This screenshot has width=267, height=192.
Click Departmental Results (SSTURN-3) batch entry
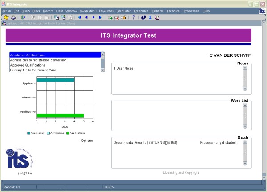coord(145,143)
